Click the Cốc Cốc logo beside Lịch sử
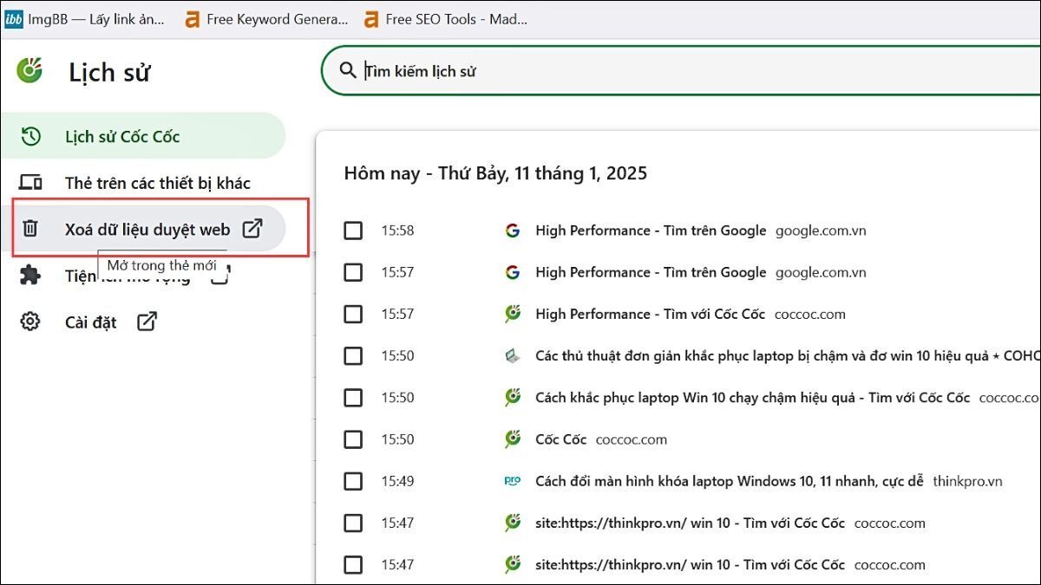This screenshot has width=1041, height=585. (29, 70)
